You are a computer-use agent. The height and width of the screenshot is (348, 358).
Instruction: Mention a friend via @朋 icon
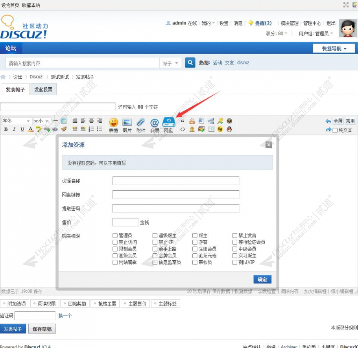(x=155, y=125)
